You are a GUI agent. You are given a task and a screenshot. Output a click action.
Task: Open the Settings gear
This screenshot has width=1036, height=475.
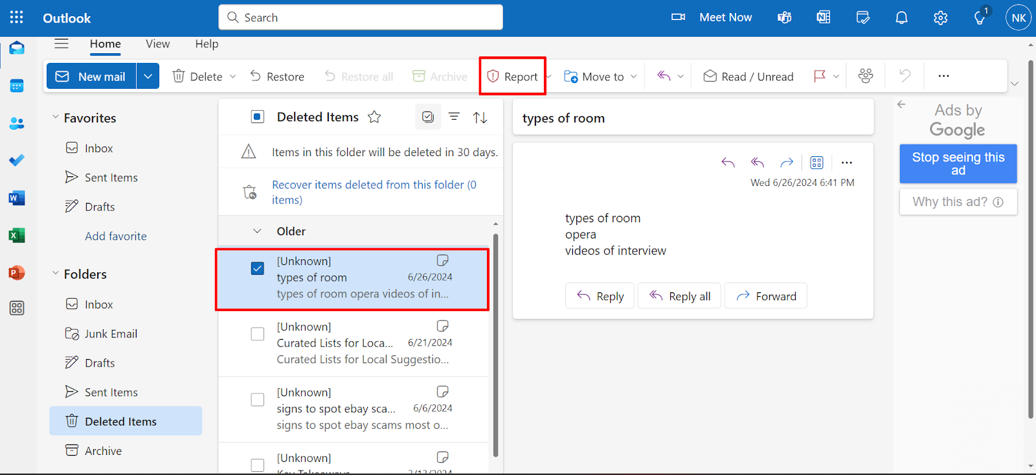(940, 17)
